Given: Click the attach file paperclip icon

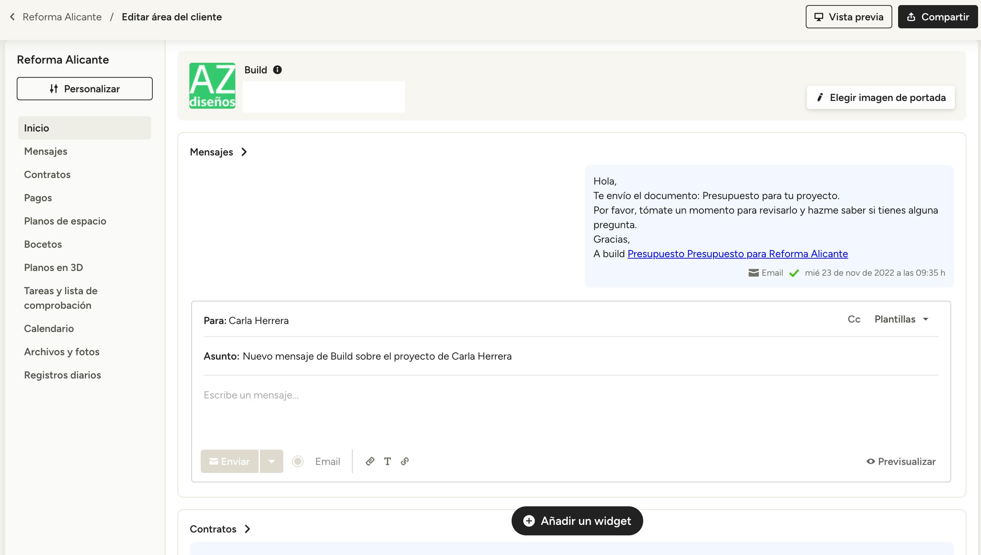Looking at the screenshot, I should point(370,462).
